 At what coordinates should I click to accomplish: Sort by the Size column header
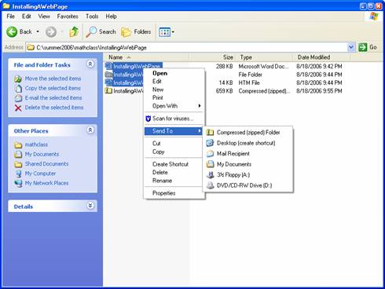click(213, 57)
